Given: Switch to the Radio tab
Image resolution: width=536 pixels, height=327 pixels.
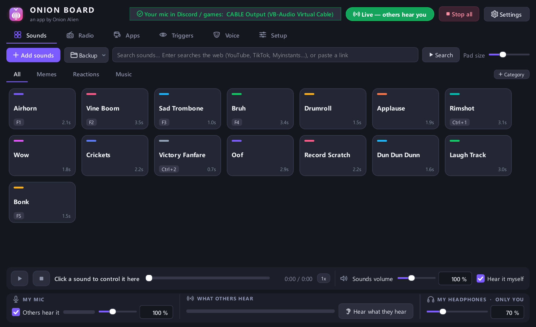Looking at the screenshot, I should [80, 35].
